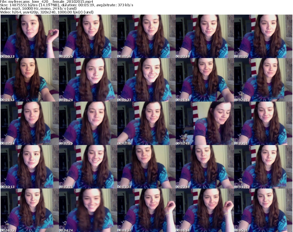This screenshot has height=232, width=293.
Task: Click the thumbnail stamped 00:03:13
Action: [30, 167]
